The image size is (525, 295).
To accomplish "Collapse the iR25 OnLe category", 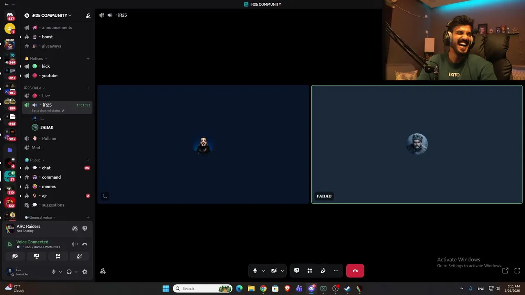I will tap(34, 88).
